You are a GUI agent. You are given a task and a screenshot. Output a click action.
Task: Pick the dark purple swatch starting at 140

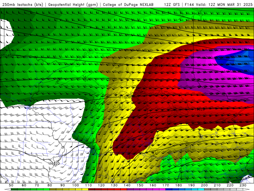pos(130,189)
